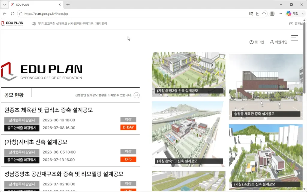307x192 pixels.
Task: Select the EDU PLAN browser tab
Action: (x=36, y=5)
